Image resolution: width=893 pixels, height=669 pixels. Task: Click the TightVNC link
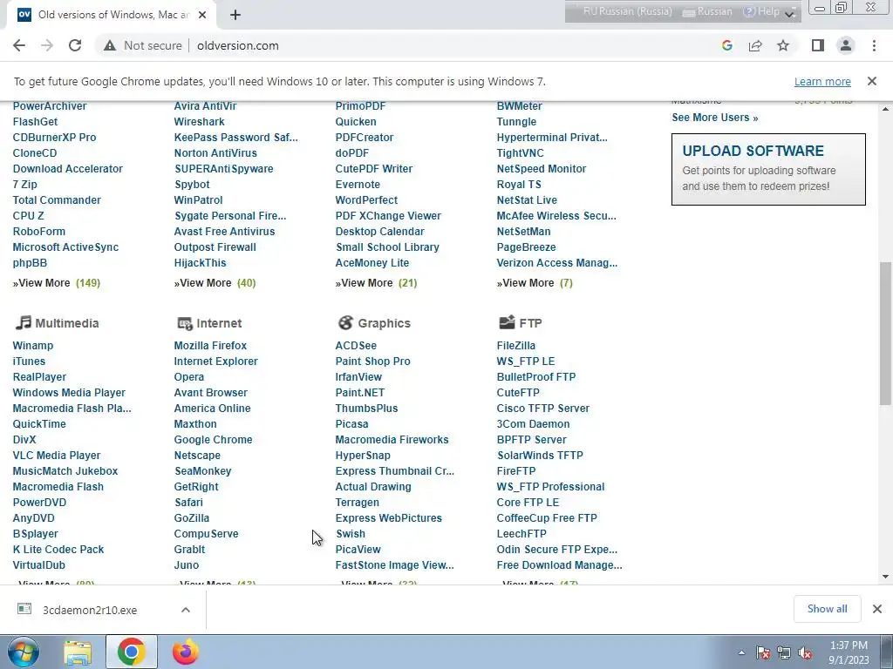[x=520, y=153]
